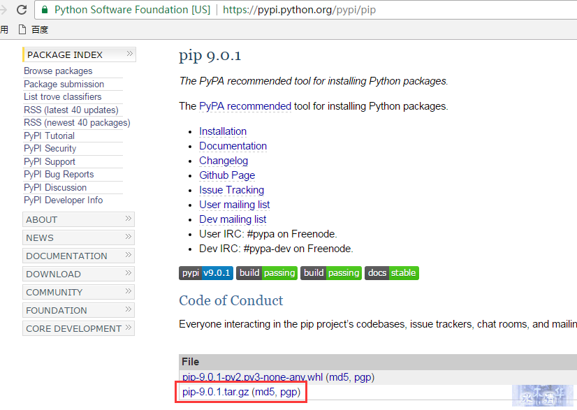Open the PyPI Bug Reports link
The image size is (577, 410).
(x=59, y=174)
